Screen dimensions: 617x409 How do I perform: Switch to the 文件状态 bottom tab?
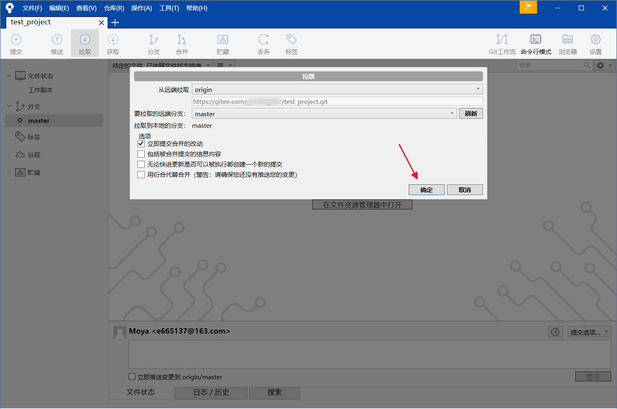[x=141, y=392]
